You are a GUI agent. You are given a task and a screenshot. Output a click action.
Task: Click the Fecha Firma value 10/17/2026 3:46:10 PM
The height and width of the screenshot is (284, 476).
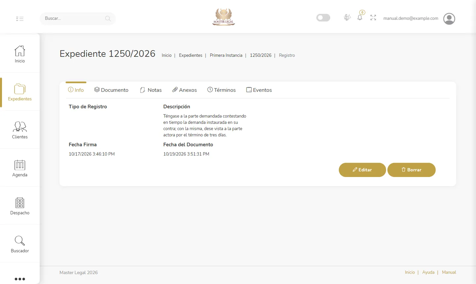[92, 154]
